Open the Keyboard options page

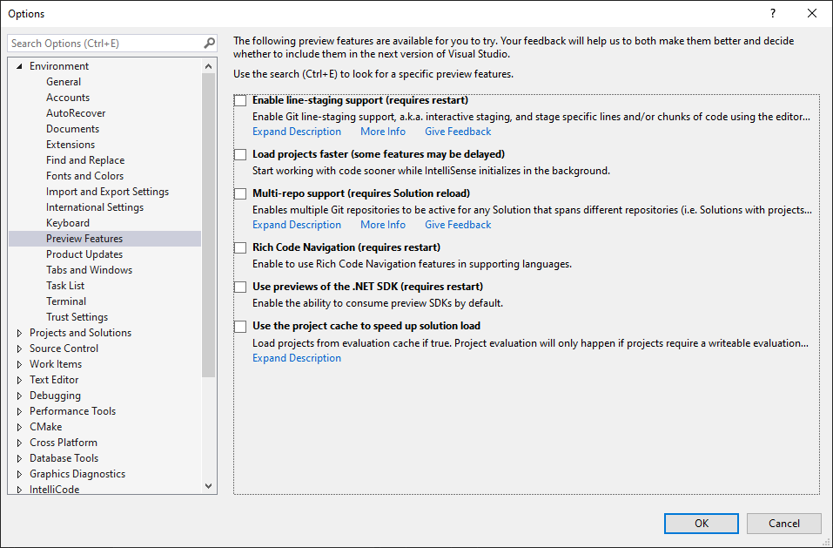pos(68,223)
